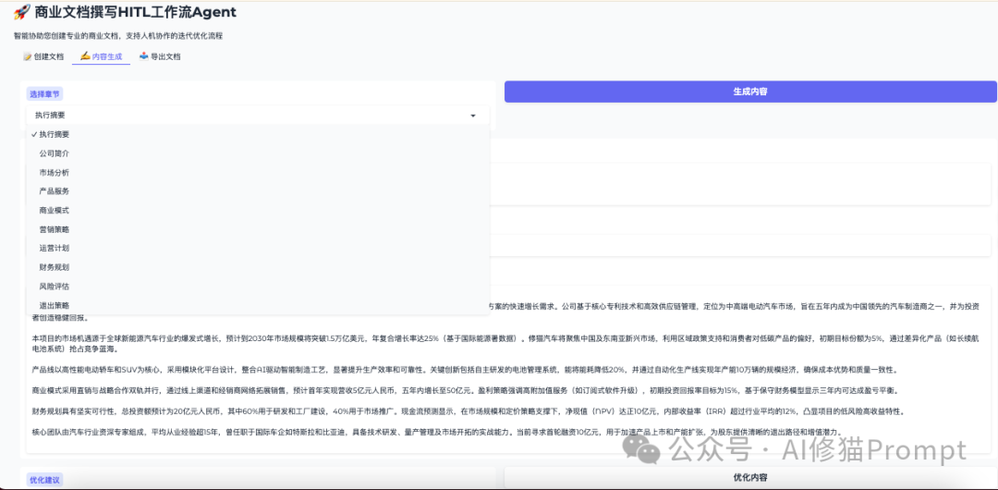Choose 运营计划 from the list
Viewport: 998px width, 490px height.
coord(258,248)
